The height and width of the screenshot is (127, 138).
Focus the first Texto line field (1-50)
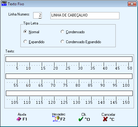tap(69, 59)
